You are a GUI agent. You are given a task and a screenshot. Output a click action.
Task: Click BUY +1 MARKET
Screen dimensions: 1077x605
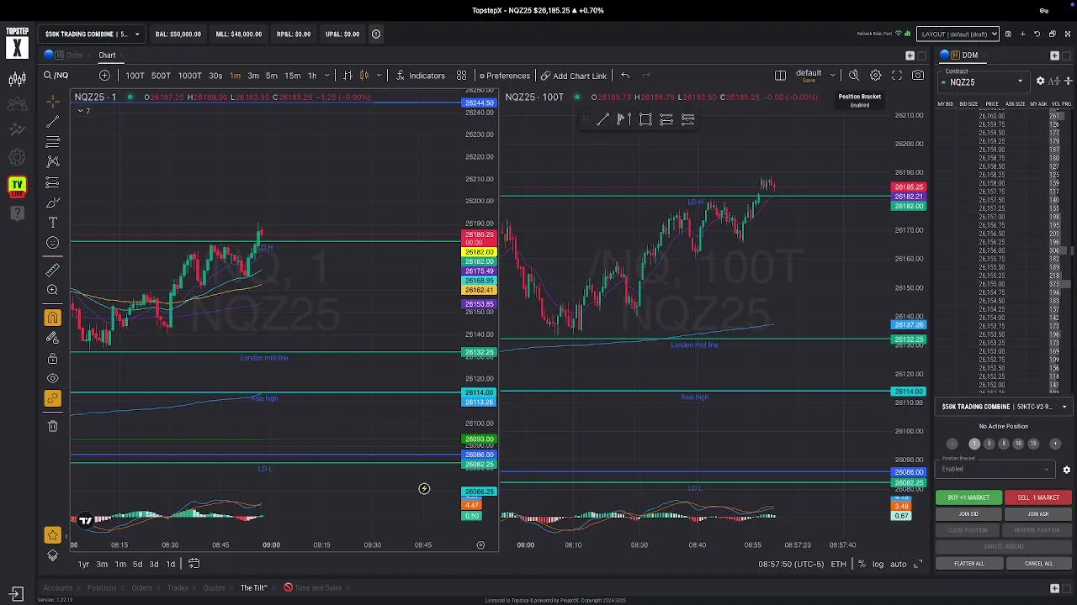(968, 497)
